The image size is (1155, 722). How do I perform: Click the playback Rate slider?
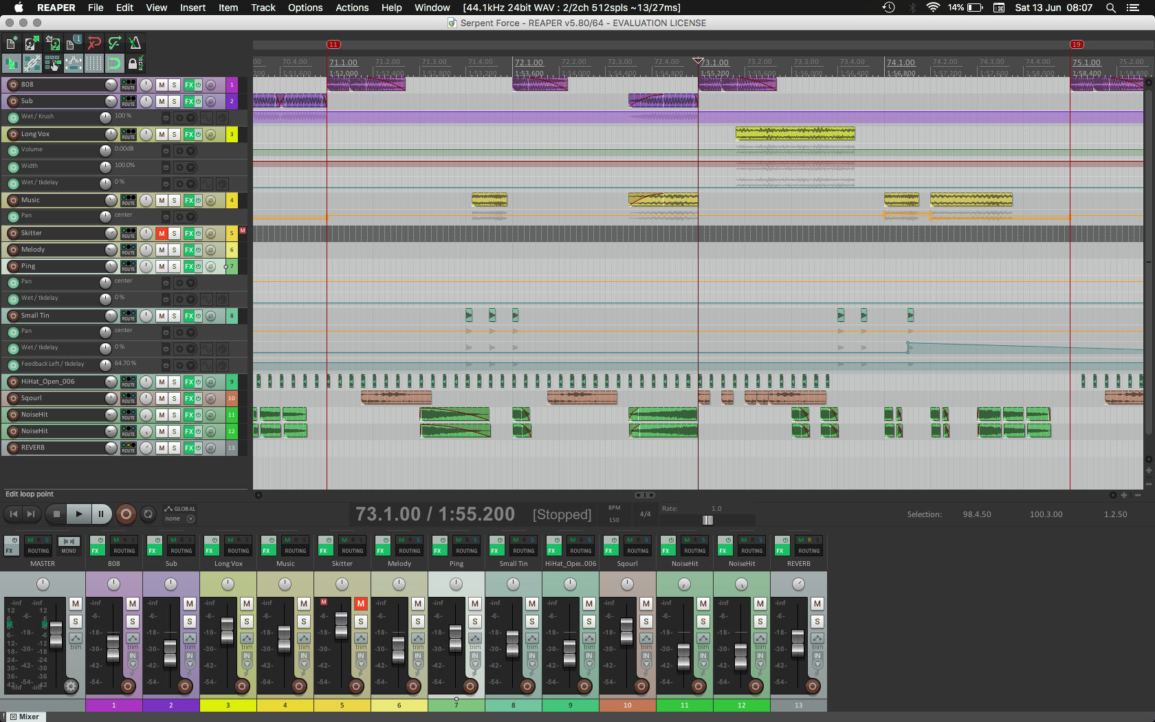708,520
